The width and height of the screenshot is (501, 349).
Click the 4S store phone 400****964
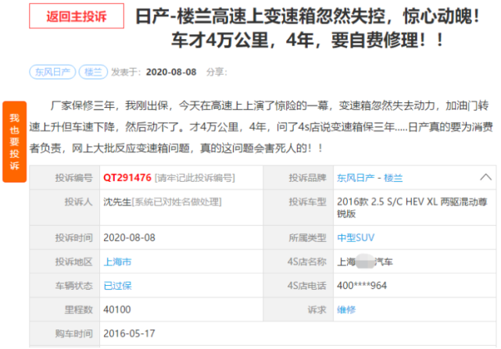(362, 286)
